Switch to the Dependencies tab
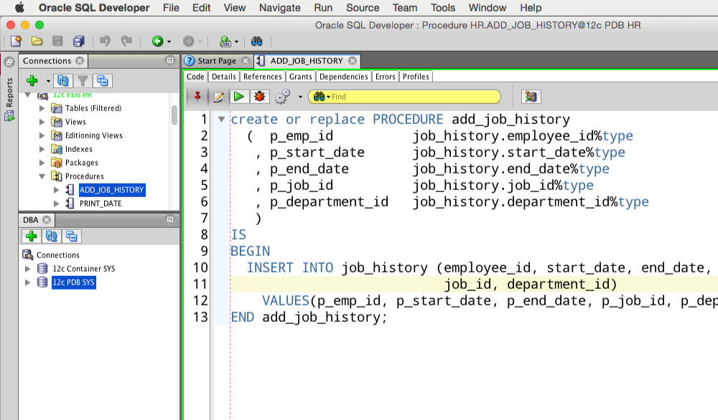Viewport: 718px width, 420px height. coord(343,76)
